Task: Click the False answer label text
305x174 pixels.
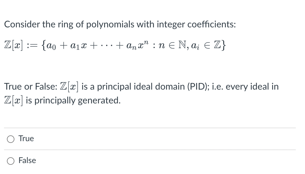Action: [27, 160]
